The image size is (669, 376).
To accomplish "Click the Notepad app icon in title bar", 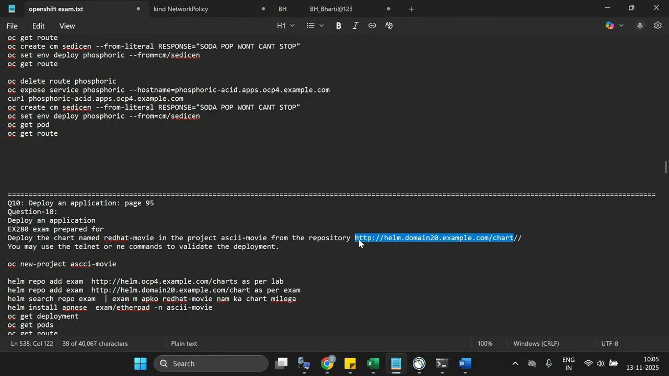I will pyautogui.click(x=11, y=9).
